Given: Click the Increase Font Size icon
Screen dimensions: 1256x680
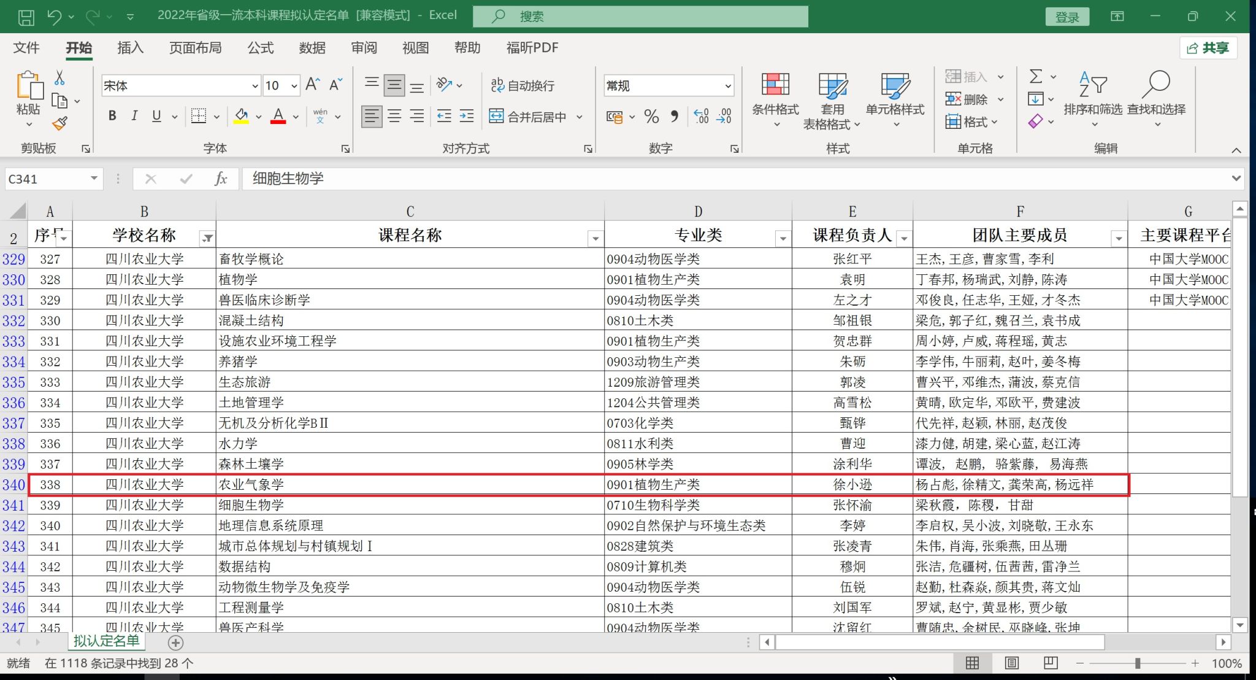Looking at the screenshot, I should point(312,85).
